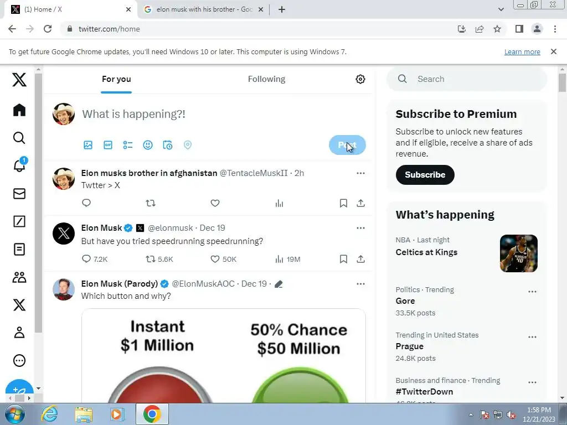Viewport: 567px width, 425px height.
Task: Add media image icon to post
Action: [x=88, y=145]
